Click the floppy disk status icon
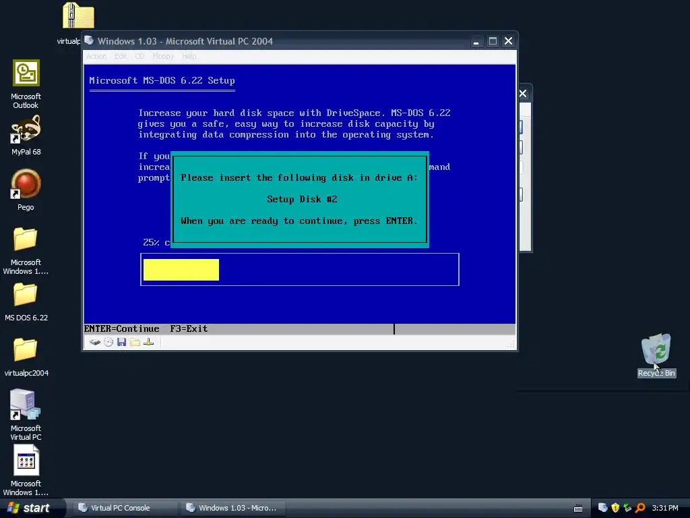This screenshot has width=690, height=518. click(x=121, y=342)
